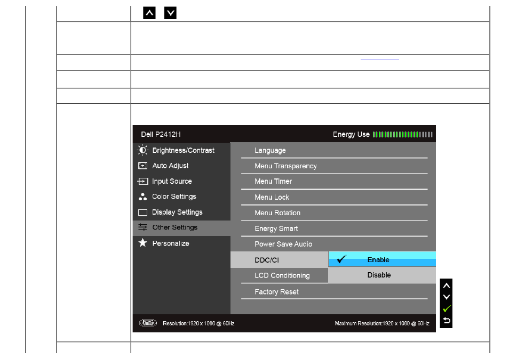This screenshot has height=359, width=509.
Task: Select the Language setting
Action: [x=335, y=150]
